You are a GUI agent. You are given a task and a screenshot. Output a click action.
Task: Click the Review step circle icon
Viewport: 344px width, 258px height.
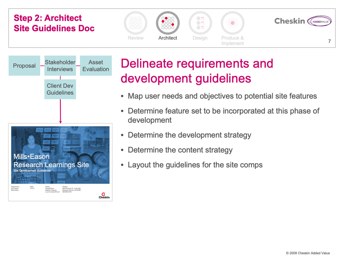coord(136,23)
